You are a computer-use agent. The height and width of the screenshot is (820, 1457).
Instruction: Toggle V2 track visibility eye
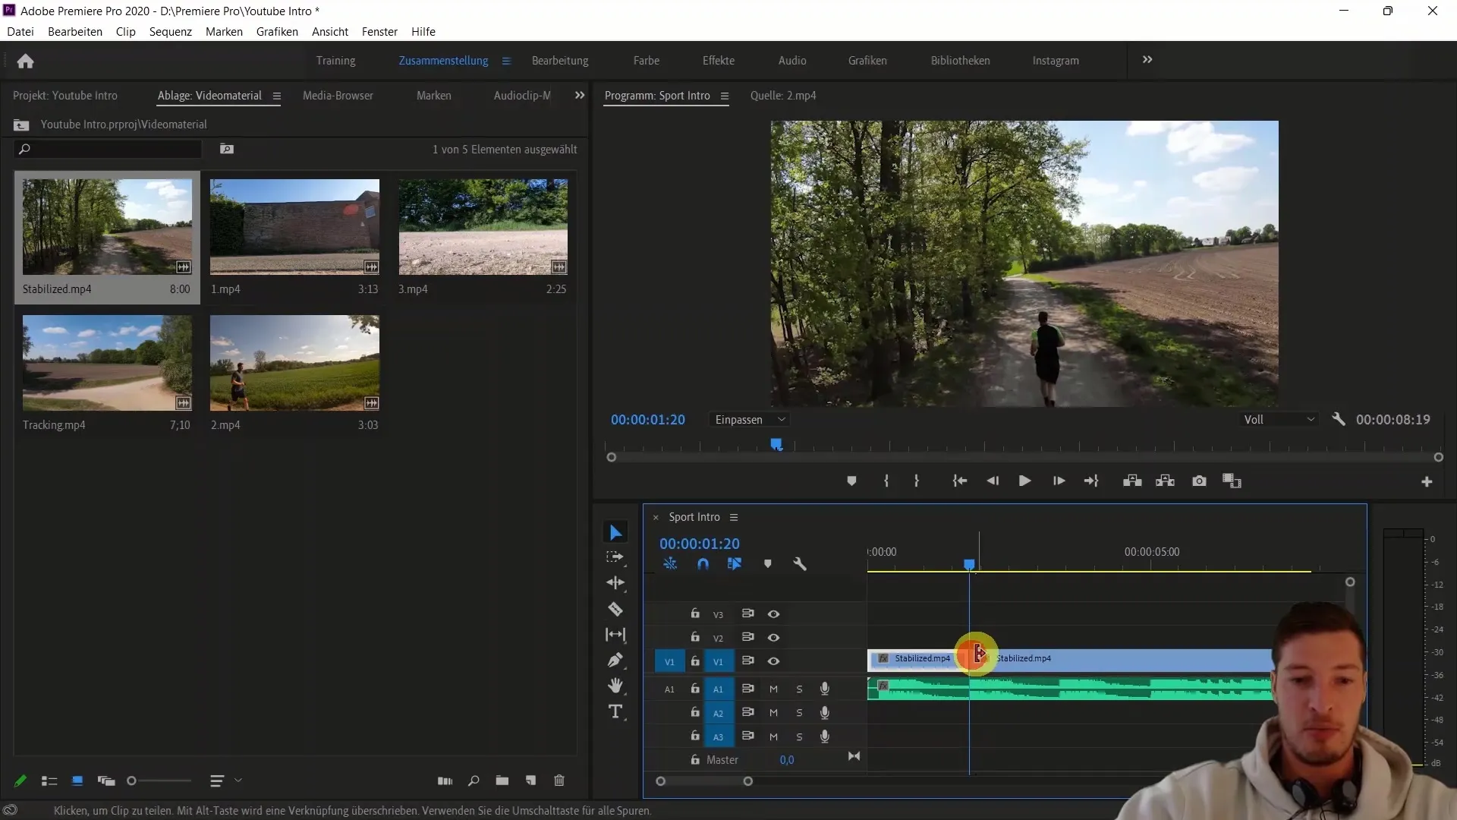pyautogui.click(x=773, y=638)
